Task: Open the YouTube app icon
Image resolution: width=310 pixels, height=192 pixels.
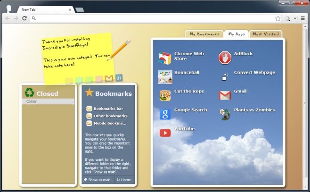Action: click(x=165, y=133)
